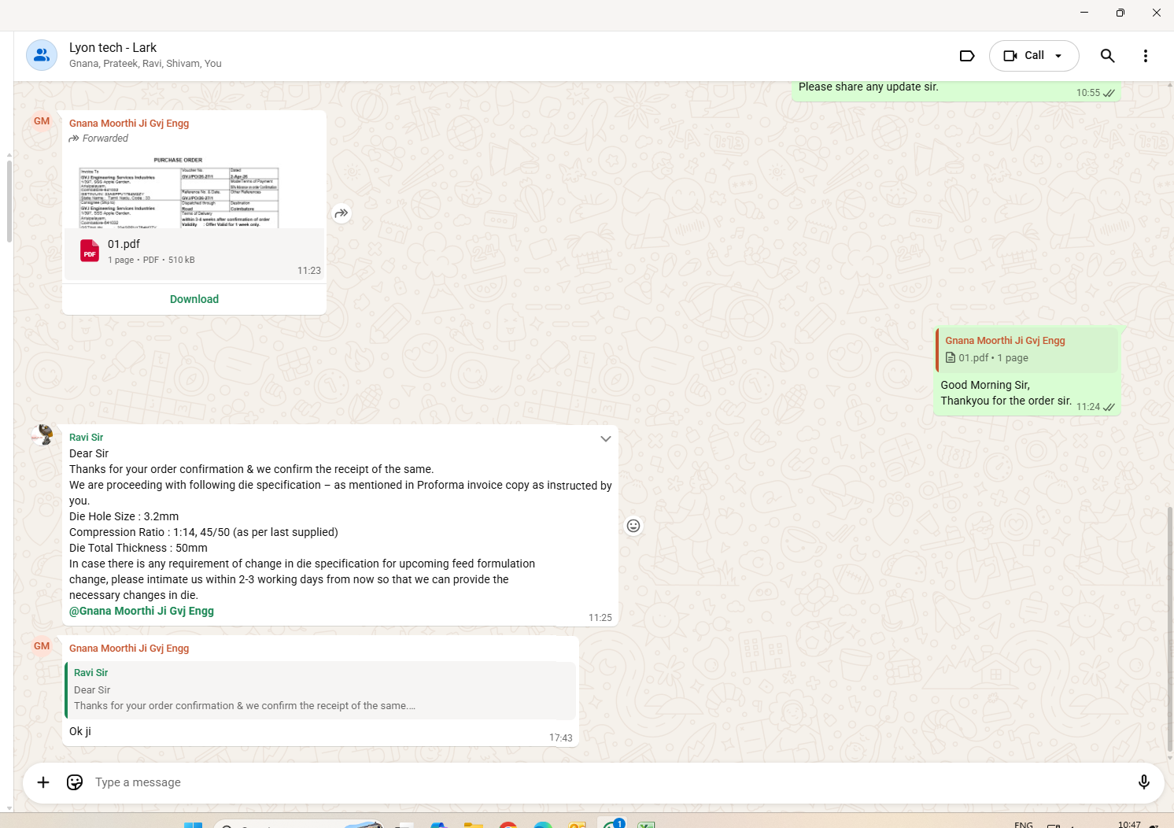Click Gnana Moorthi Ji Gvj Engg sender name
The image size is (1174, 828).
[129, 124]
